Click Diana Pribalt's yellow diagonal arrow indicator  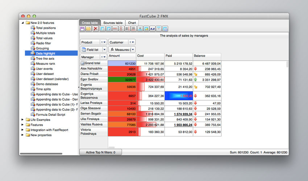point(195,74)
